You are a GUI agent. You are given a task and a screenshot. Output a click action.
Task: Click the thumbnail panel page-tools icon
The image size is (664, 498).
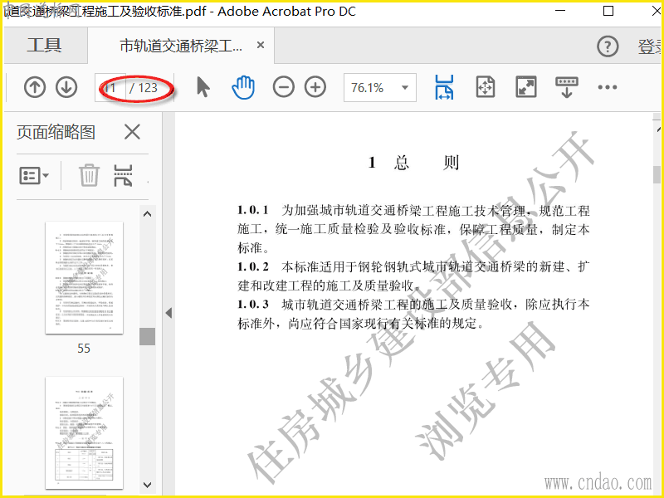[x=123, y=175]
